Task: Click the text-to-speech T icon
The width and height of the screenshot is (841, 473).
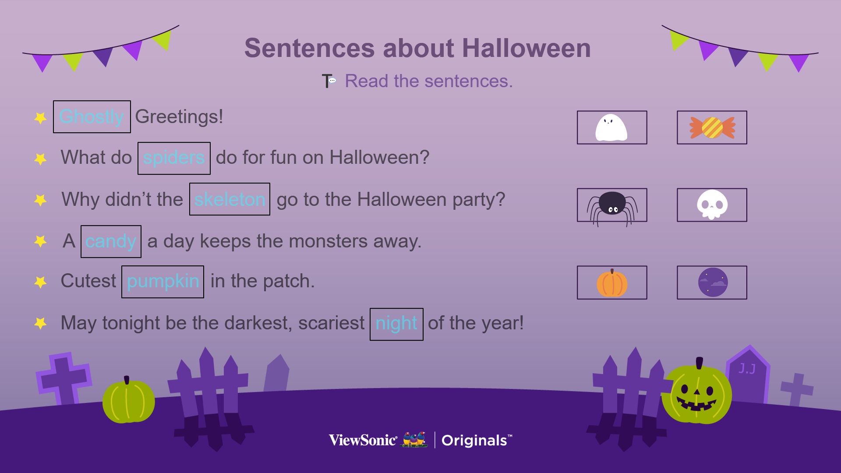Action: (329, 81)
